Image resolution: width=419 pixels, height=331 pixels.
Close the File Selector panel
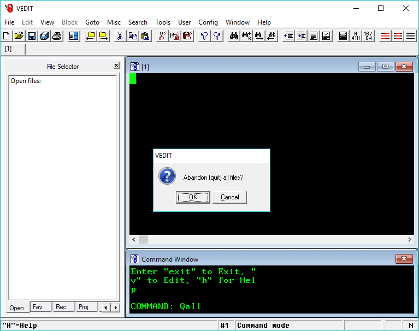pyautogui.click(x=116, y=66)
